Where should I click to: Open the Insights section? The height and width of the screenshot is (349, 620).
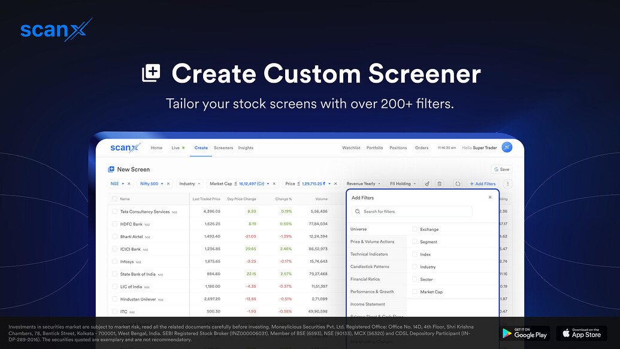[x=246, y=148]
